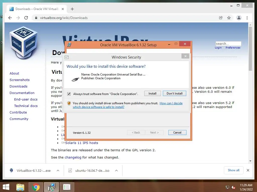Expand options for VirtualBox exe download
Image resolution: width=257 pixels, height=192 pixels.
pyautogui.click(x=58, y=170)
